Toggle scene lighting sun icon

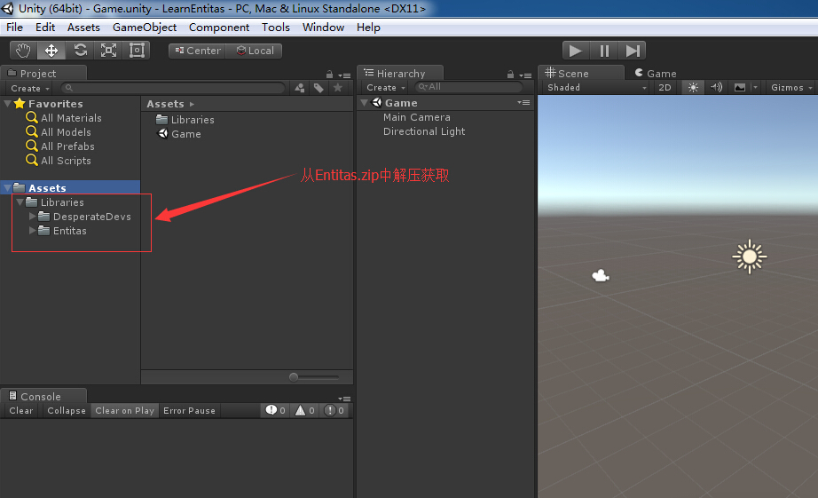pyautogui.click(x=693, y=88)
